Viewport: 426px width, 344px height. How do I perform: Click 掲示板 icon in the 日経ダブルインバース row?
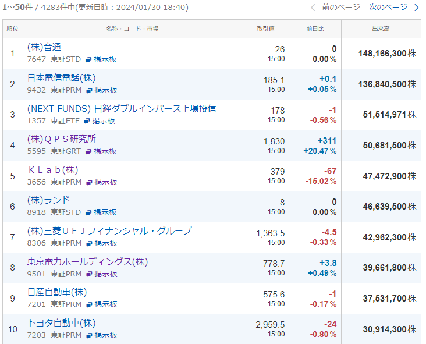(87, 121)
